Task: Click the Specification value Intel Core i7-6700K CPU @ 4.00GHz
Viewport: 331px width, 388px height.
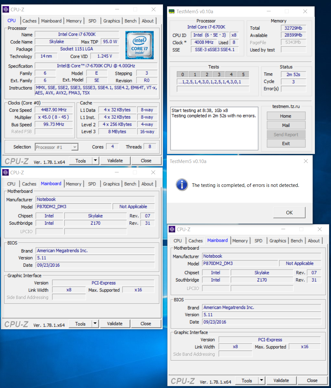Action: coord(96,66)
